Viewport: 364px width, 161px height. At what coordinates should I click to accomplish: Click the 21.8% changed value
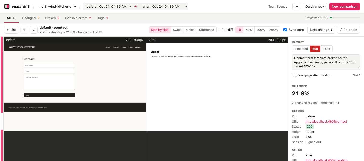pos(301,93)
